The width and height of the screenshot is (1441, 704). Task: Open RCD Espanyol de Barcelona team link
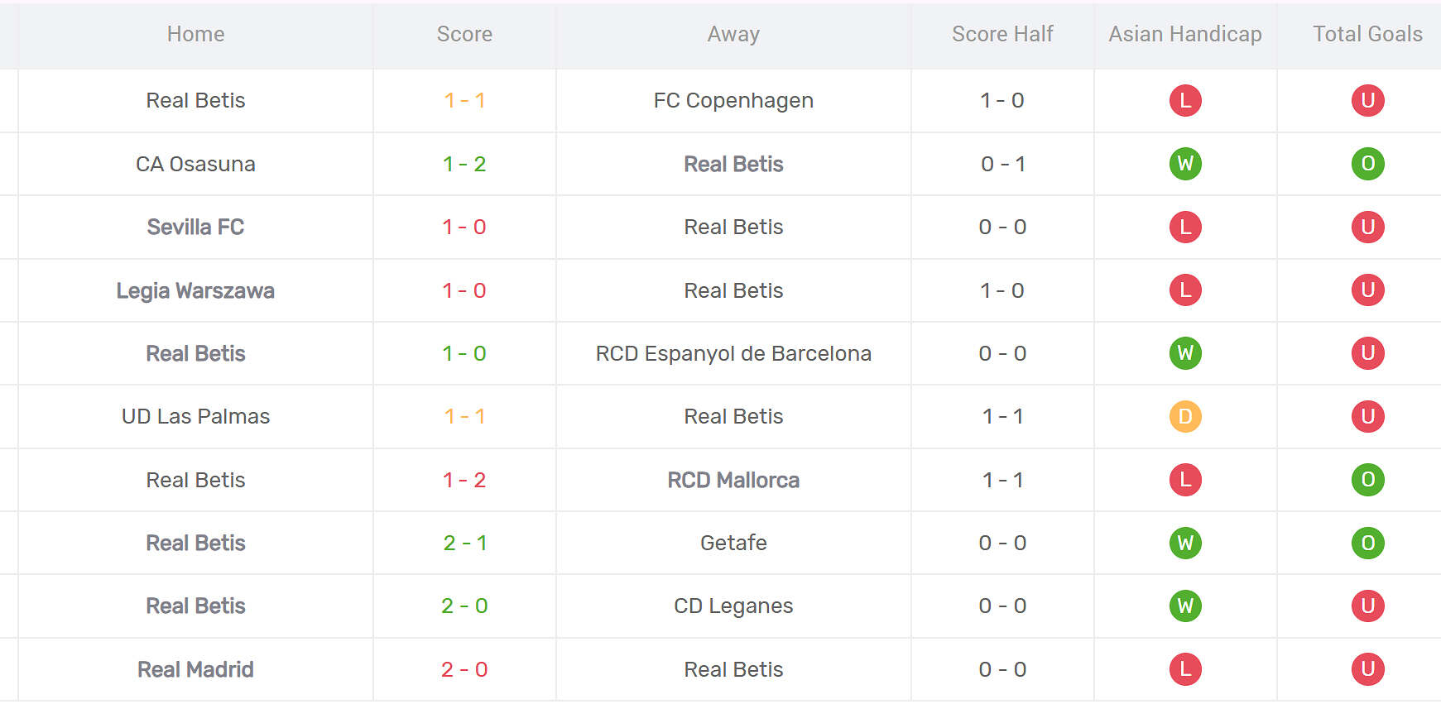(x=733, y=354)
